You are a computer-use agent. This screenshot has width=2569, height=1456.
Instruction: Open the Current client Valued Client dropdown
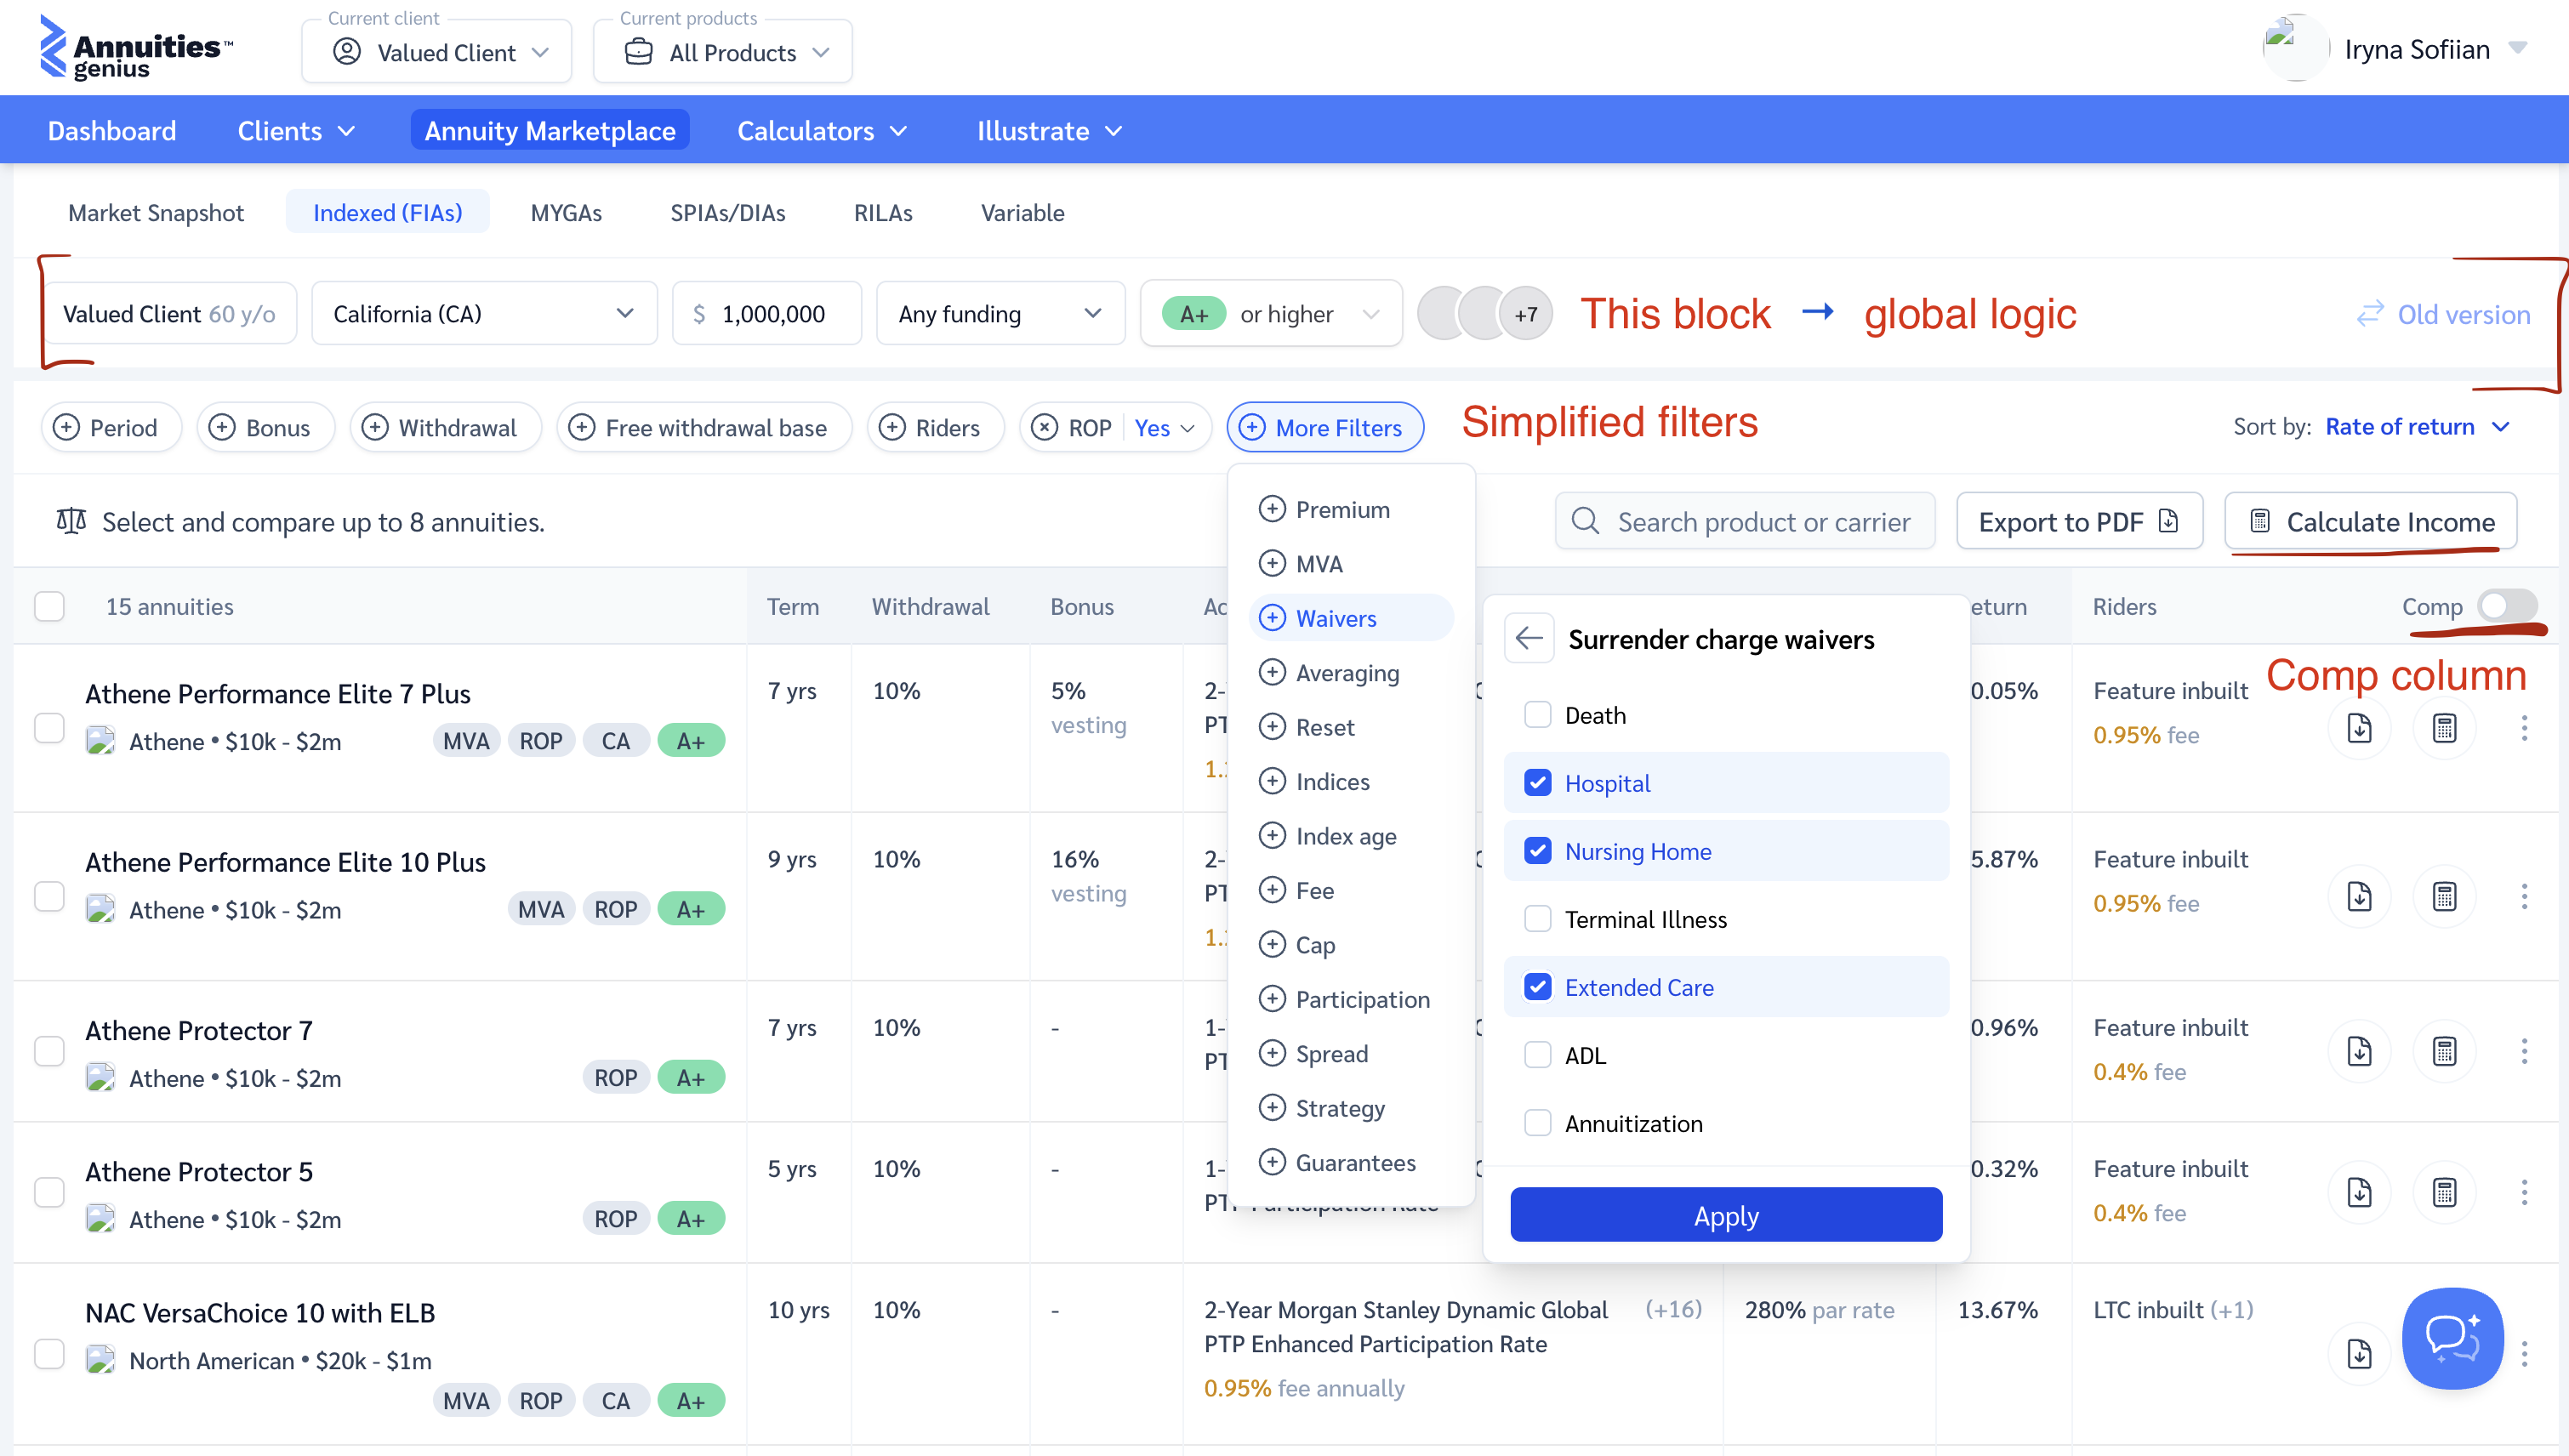[x=437, y=52]
